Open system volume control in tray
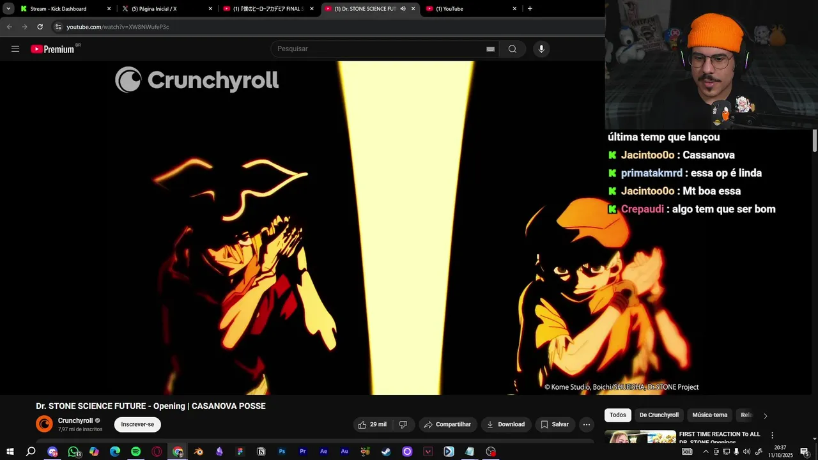Screen dimensions: 818x460 746,452
